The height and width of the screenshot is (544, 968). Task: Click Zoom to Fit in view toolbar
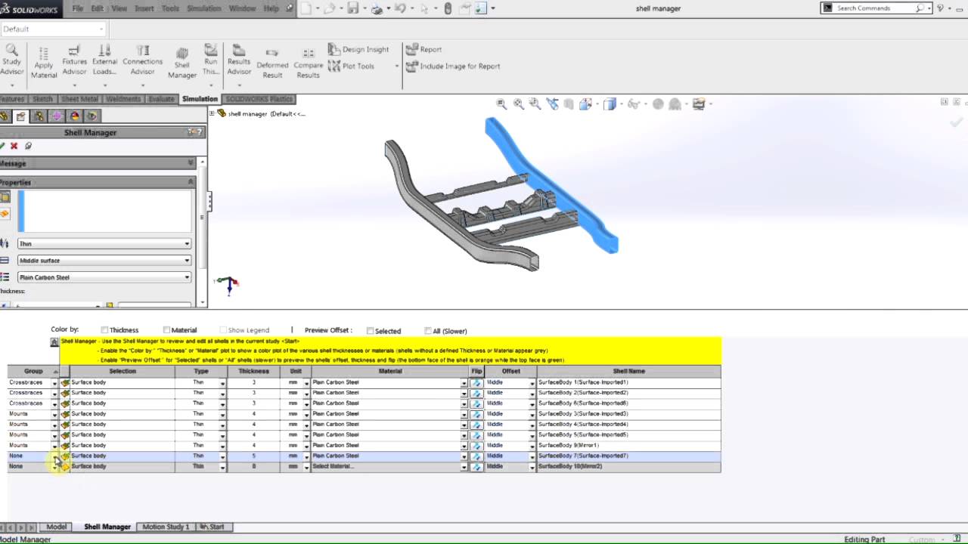pyautogui.click(x=501, y=104)
